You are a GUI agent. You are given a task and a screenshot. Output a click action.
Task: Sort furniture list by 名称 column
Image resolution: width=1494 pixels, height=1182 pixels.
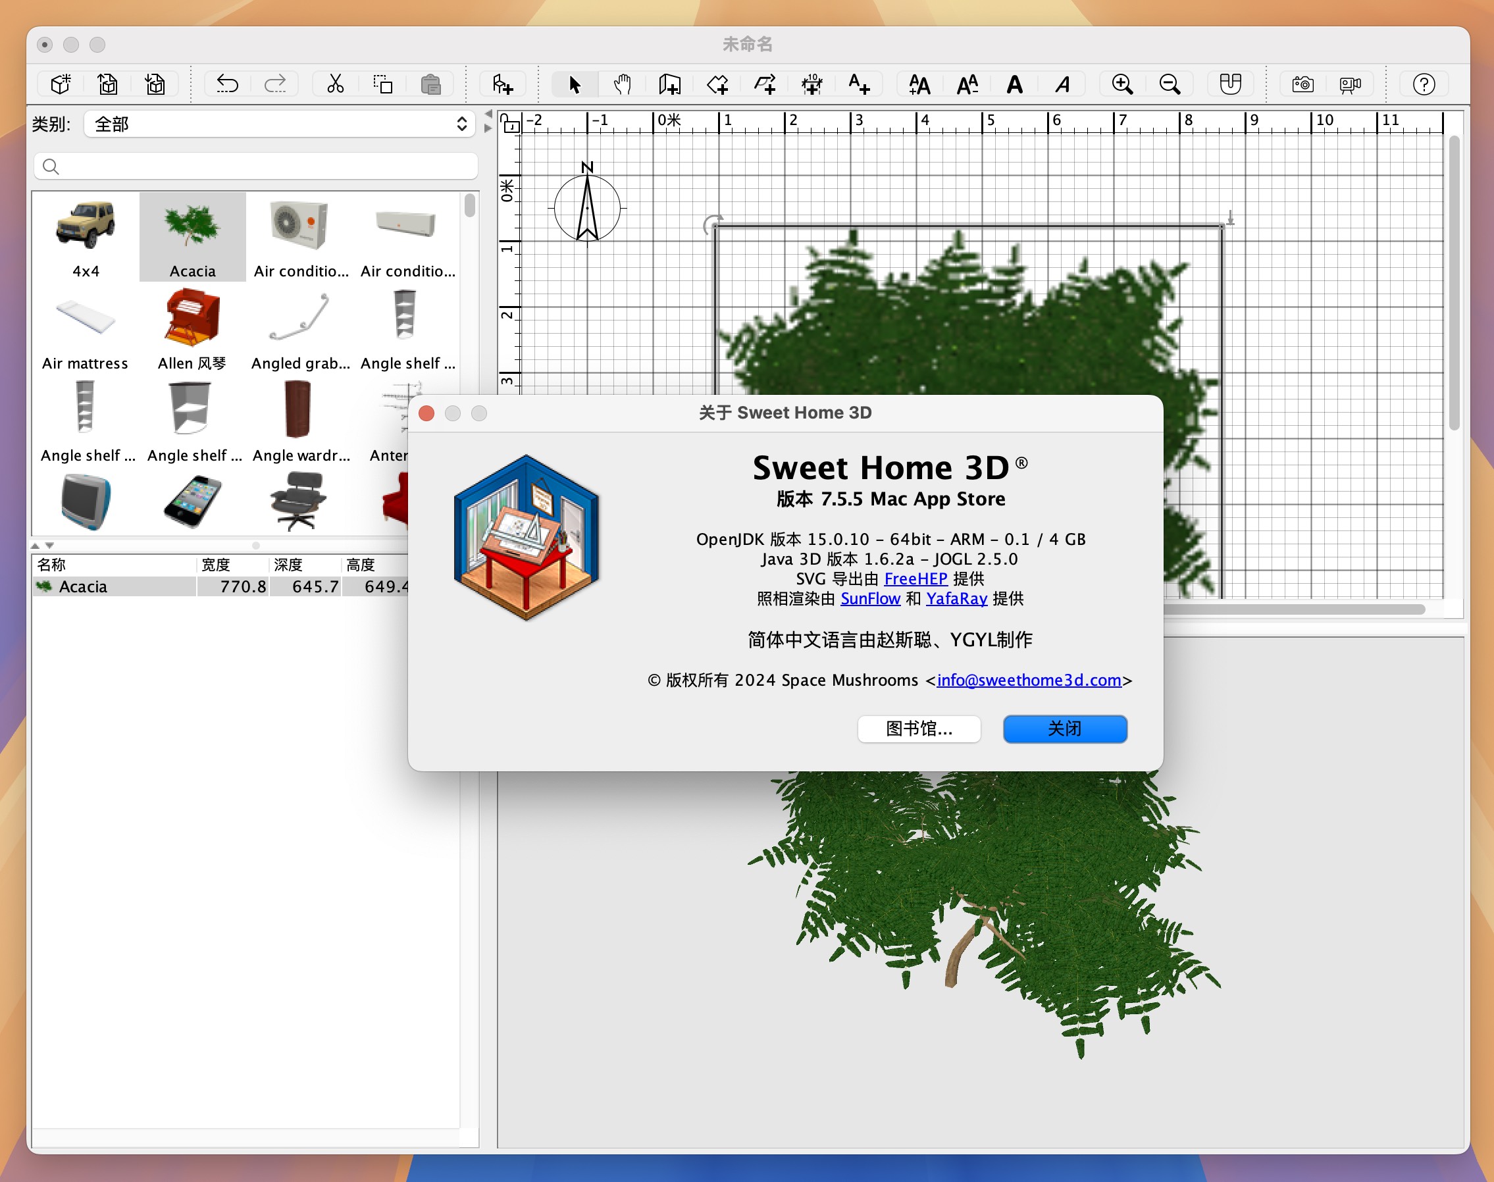click(114, 565)
